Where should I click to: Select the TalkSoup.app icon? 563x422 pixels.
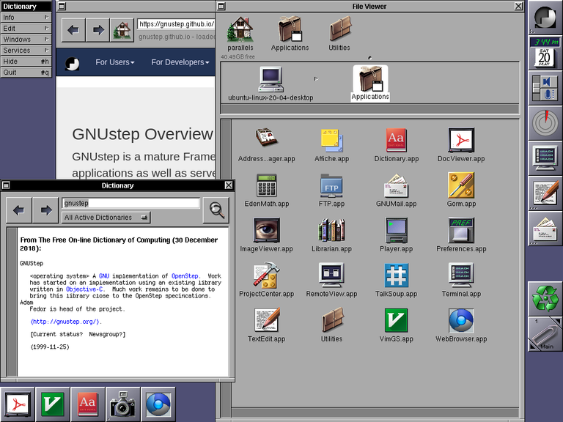click(x=396, y=275)
